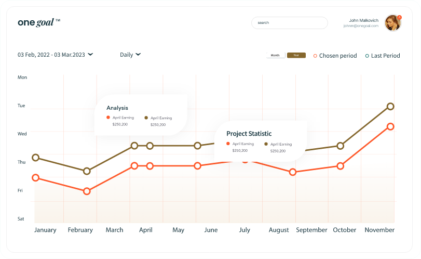The height and width of the screenshot is (259, 421).
Task: Open the Daily frequency dropdown
Action: (130, 55)
